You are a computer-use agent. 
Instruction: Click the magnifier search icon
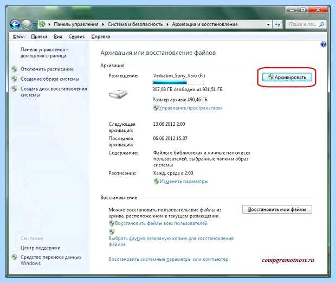click(x=322, y=24)
